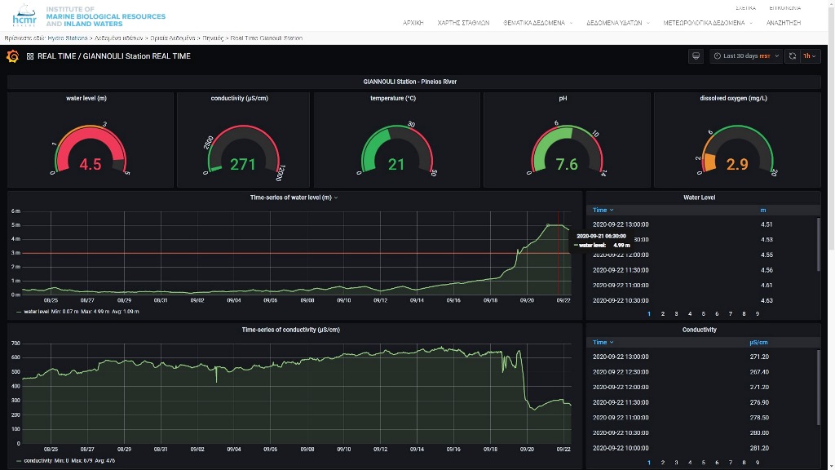Screen dimensions: 835x470
Task: Open the Last 30 days time range picker
Action: tap(746, 56)
